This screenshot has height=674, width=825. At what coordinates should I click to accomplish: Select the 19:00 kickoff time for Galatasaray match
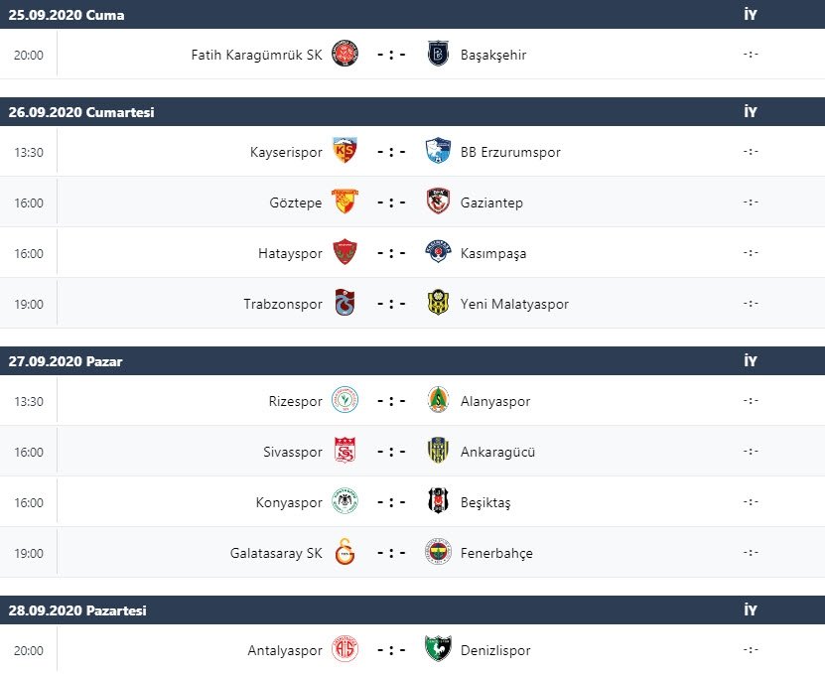point(29,552)
